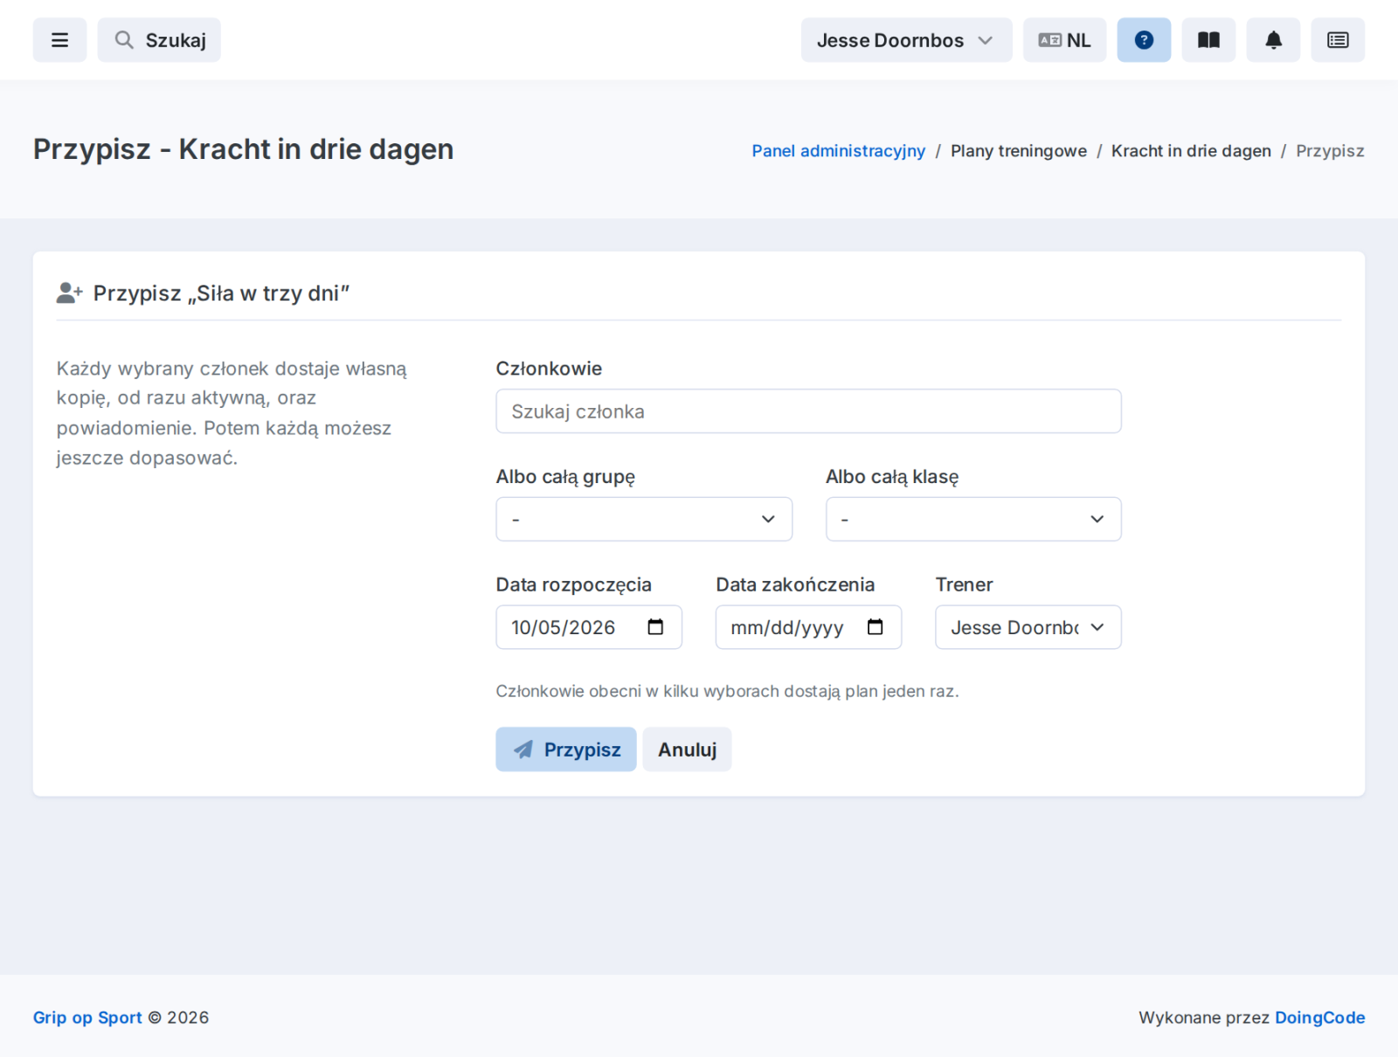Image resolution: width=1398 pixels, height=1057 pixels.
Task: Open the Albo całą klasę dropdown
Action: pos(973,519)
